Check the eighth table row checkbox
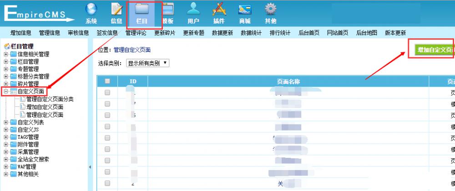Image resolution: width=455 pixels, height=191 pixels. [x=107, y=172]
